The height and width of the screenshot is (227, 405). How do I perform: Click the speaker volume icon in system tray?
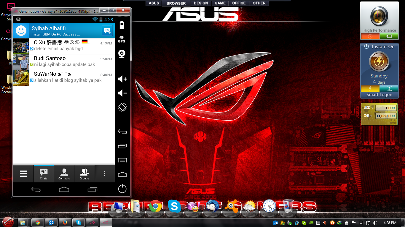tap(375, 223)
